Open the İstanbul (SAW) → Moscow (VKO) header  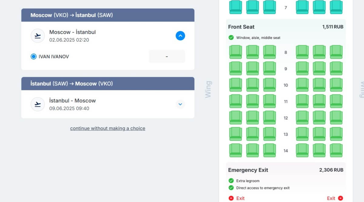click(108, 84)
